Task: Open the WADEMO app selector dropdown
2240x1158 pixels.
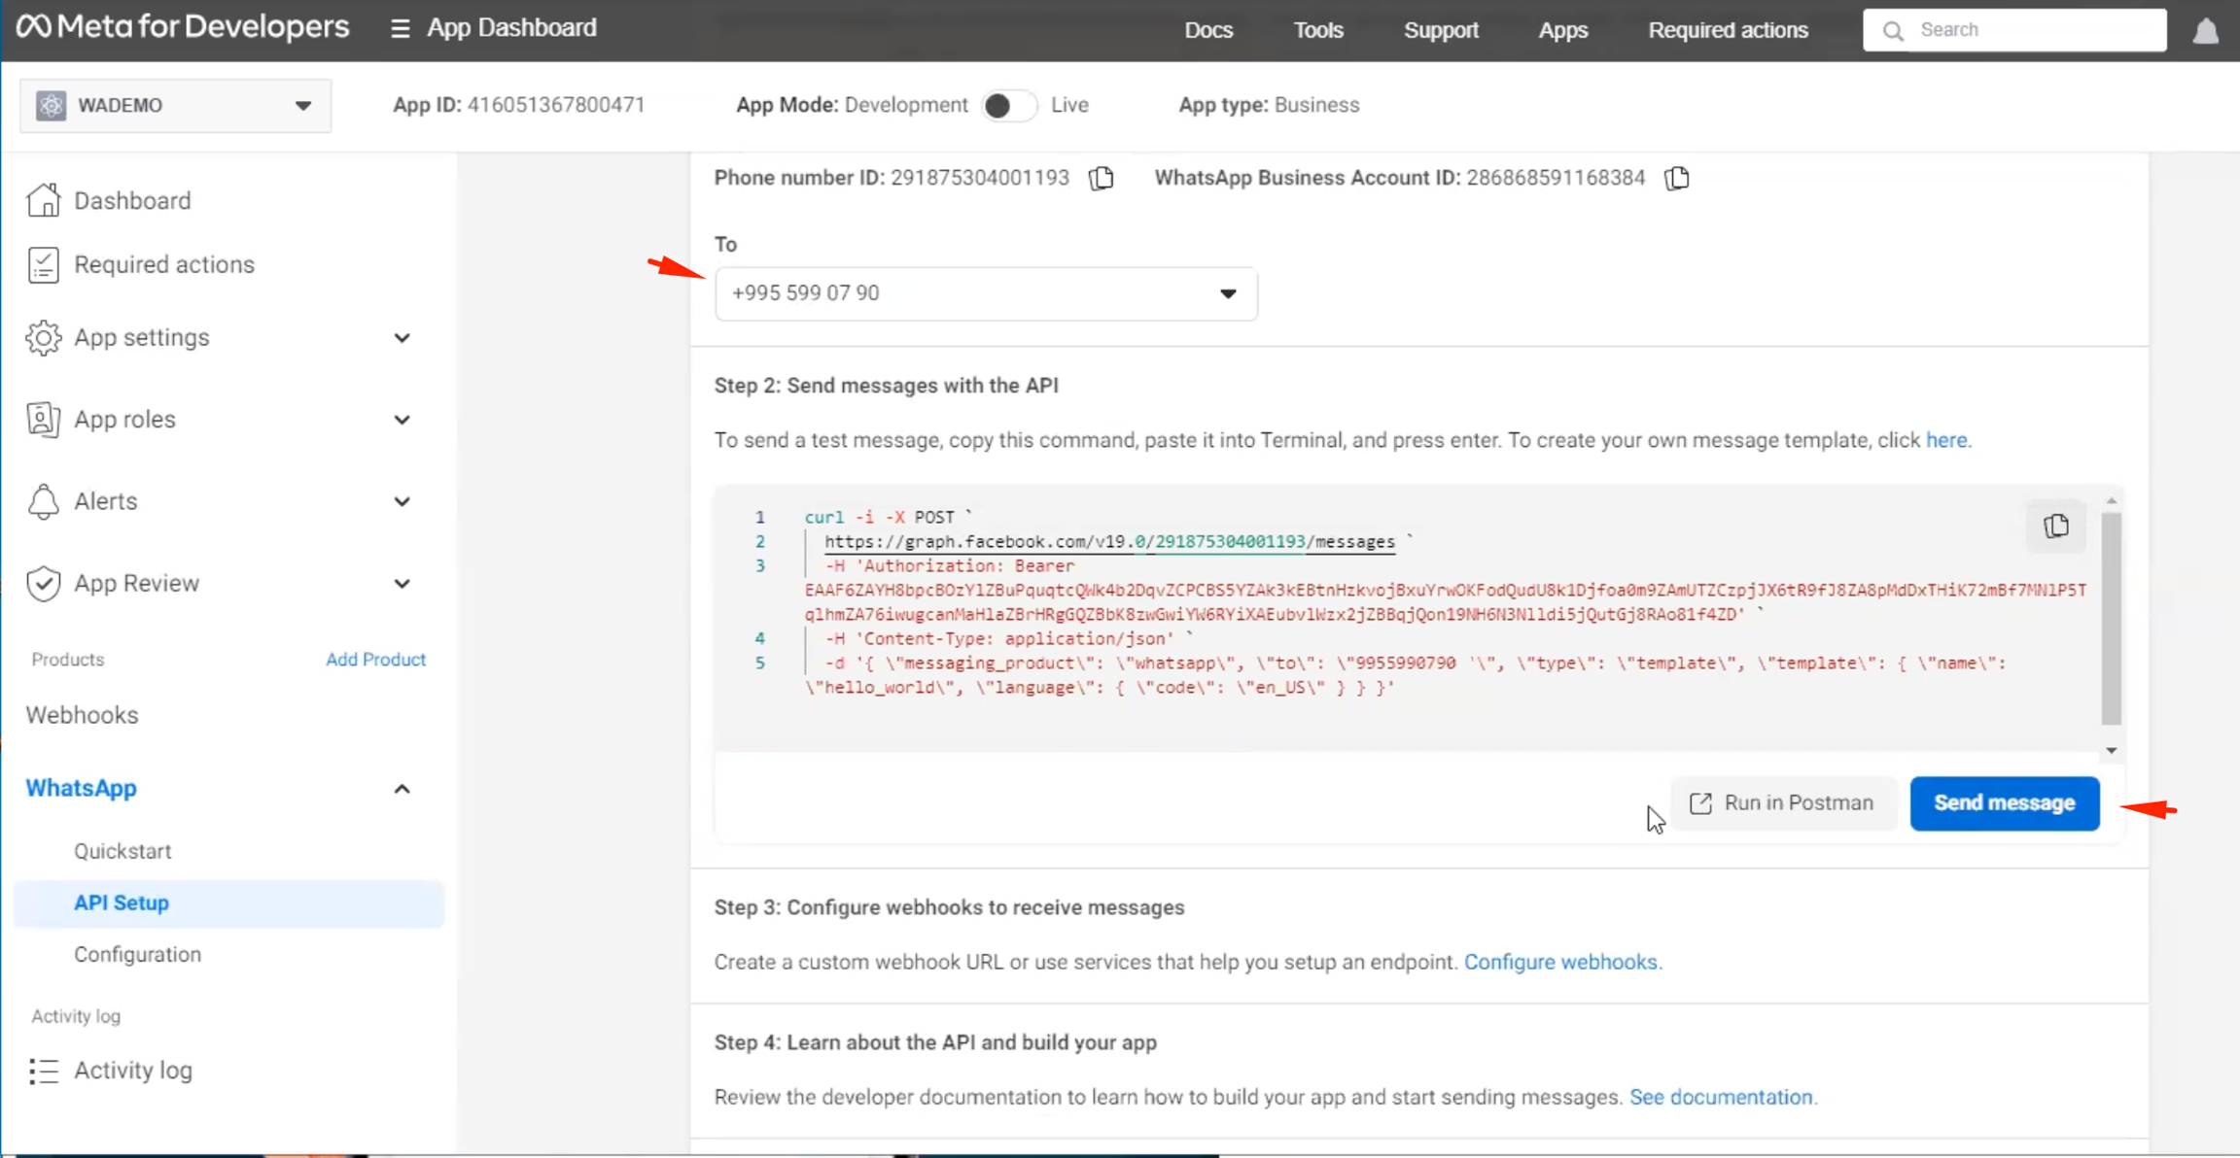Action: pyautogui.click(x=175, y=105)
